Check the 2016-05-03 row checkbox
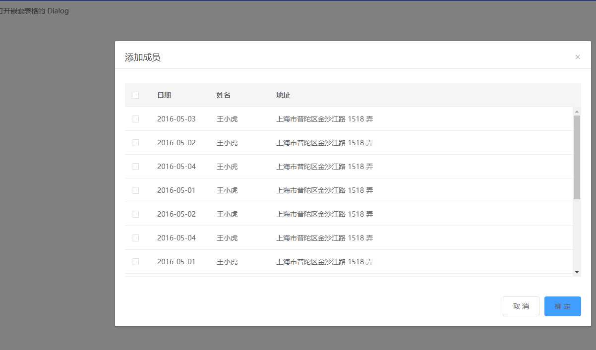This screenshot has width=596, height=350. point(135,119)
